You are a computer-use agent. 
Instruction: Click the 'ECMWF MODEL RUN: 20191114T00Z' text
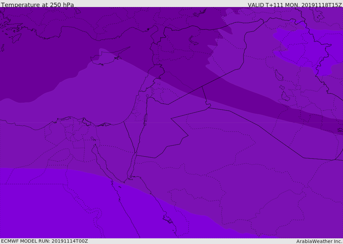pos(45,241)
